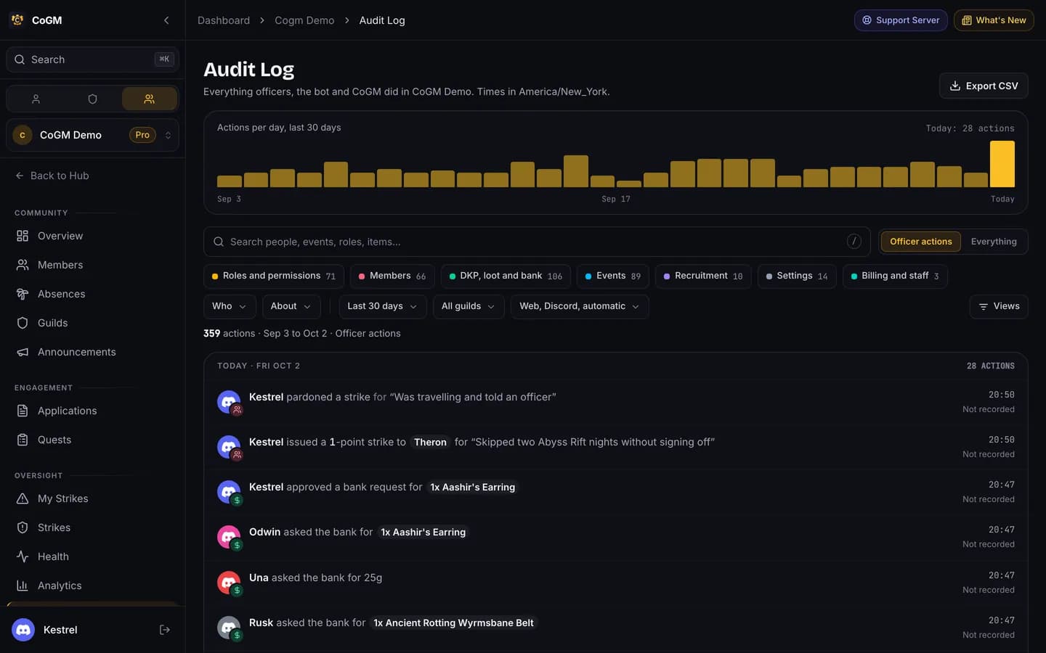Open the Members page in the sidebar
Viewport: 1046px width, 653px height.
92,265
